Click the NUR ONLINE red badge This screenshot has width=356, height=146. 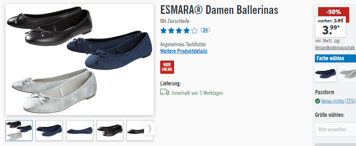(167, 67)
